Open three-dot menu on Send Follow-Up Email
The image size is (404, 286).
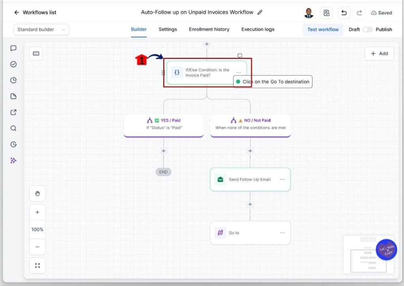pyautogui.click(x=282, y=179)
